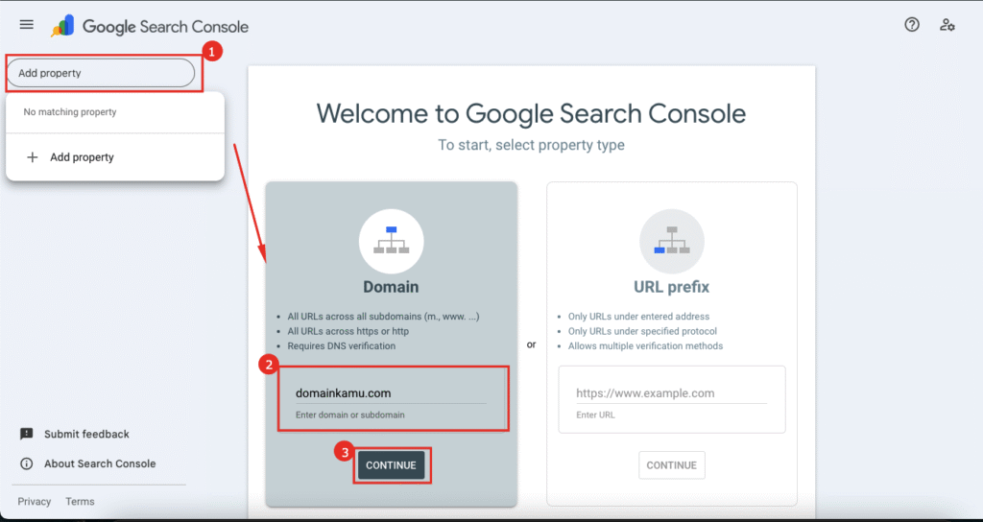
Task: Click 'Enter domain or subdomain' helper text
Action: [x=349, y=415]
